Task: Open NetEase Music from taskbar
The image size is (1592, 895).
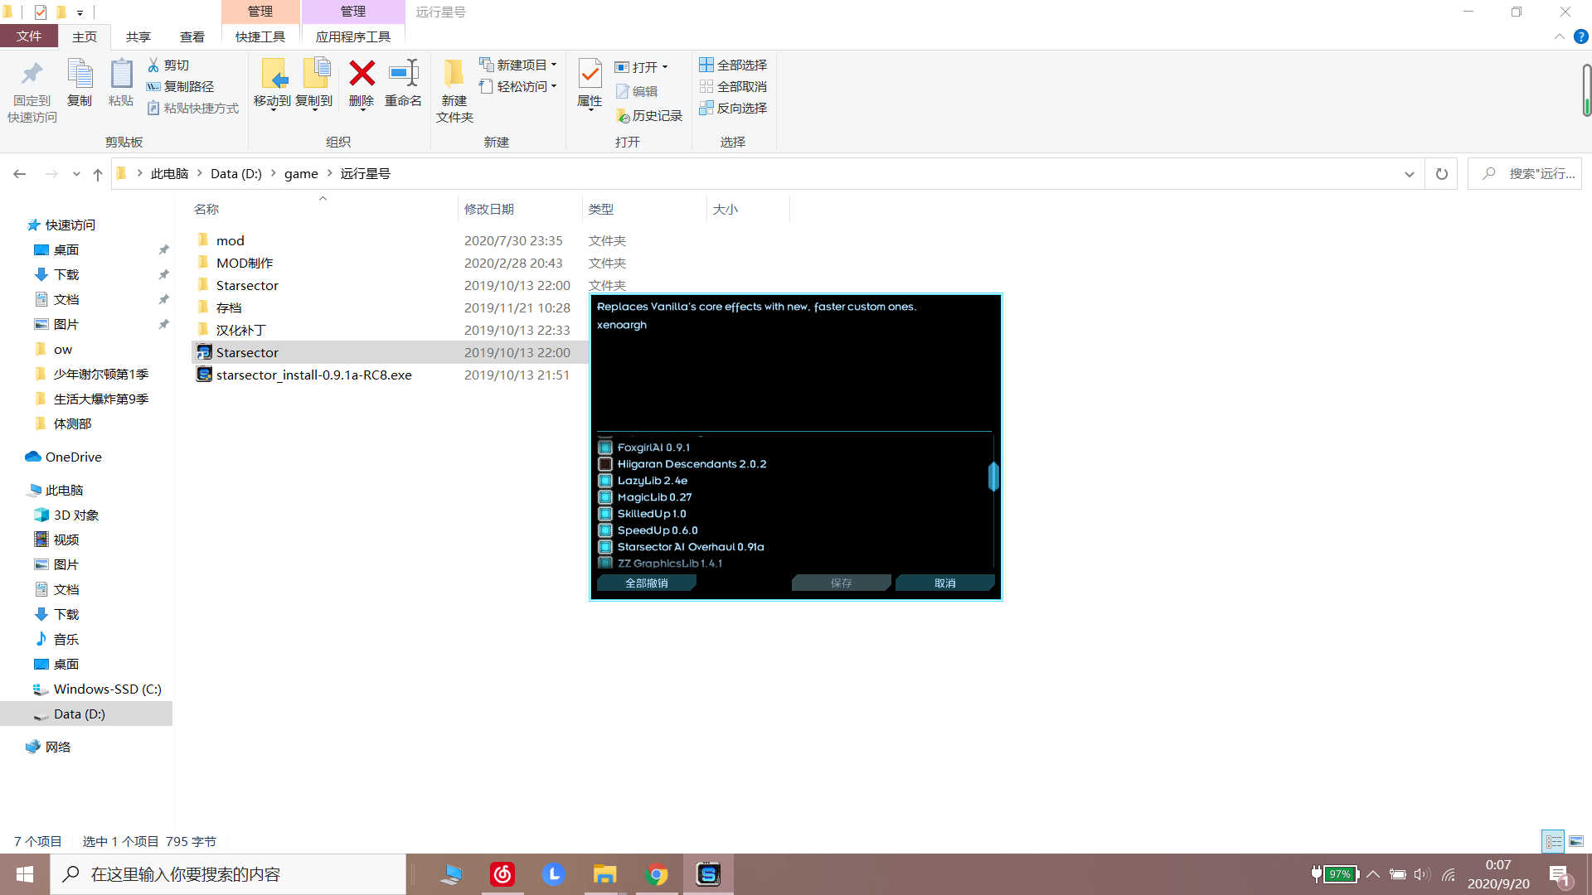Action: click(x=502, y=874)
